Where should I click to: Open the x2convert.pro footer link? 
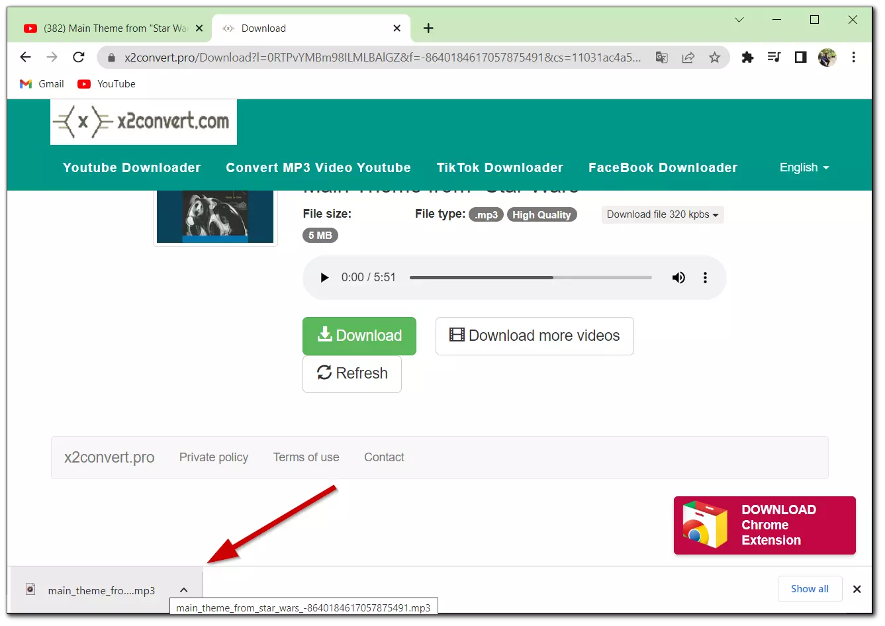point(109,457)
